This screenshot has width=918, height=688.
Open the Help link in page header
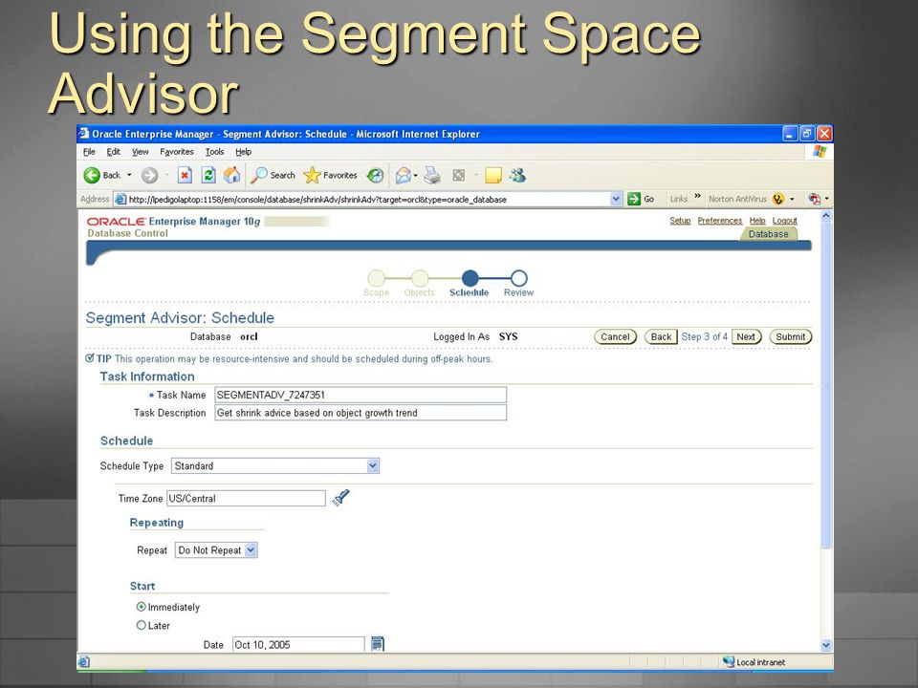point(757,221)
